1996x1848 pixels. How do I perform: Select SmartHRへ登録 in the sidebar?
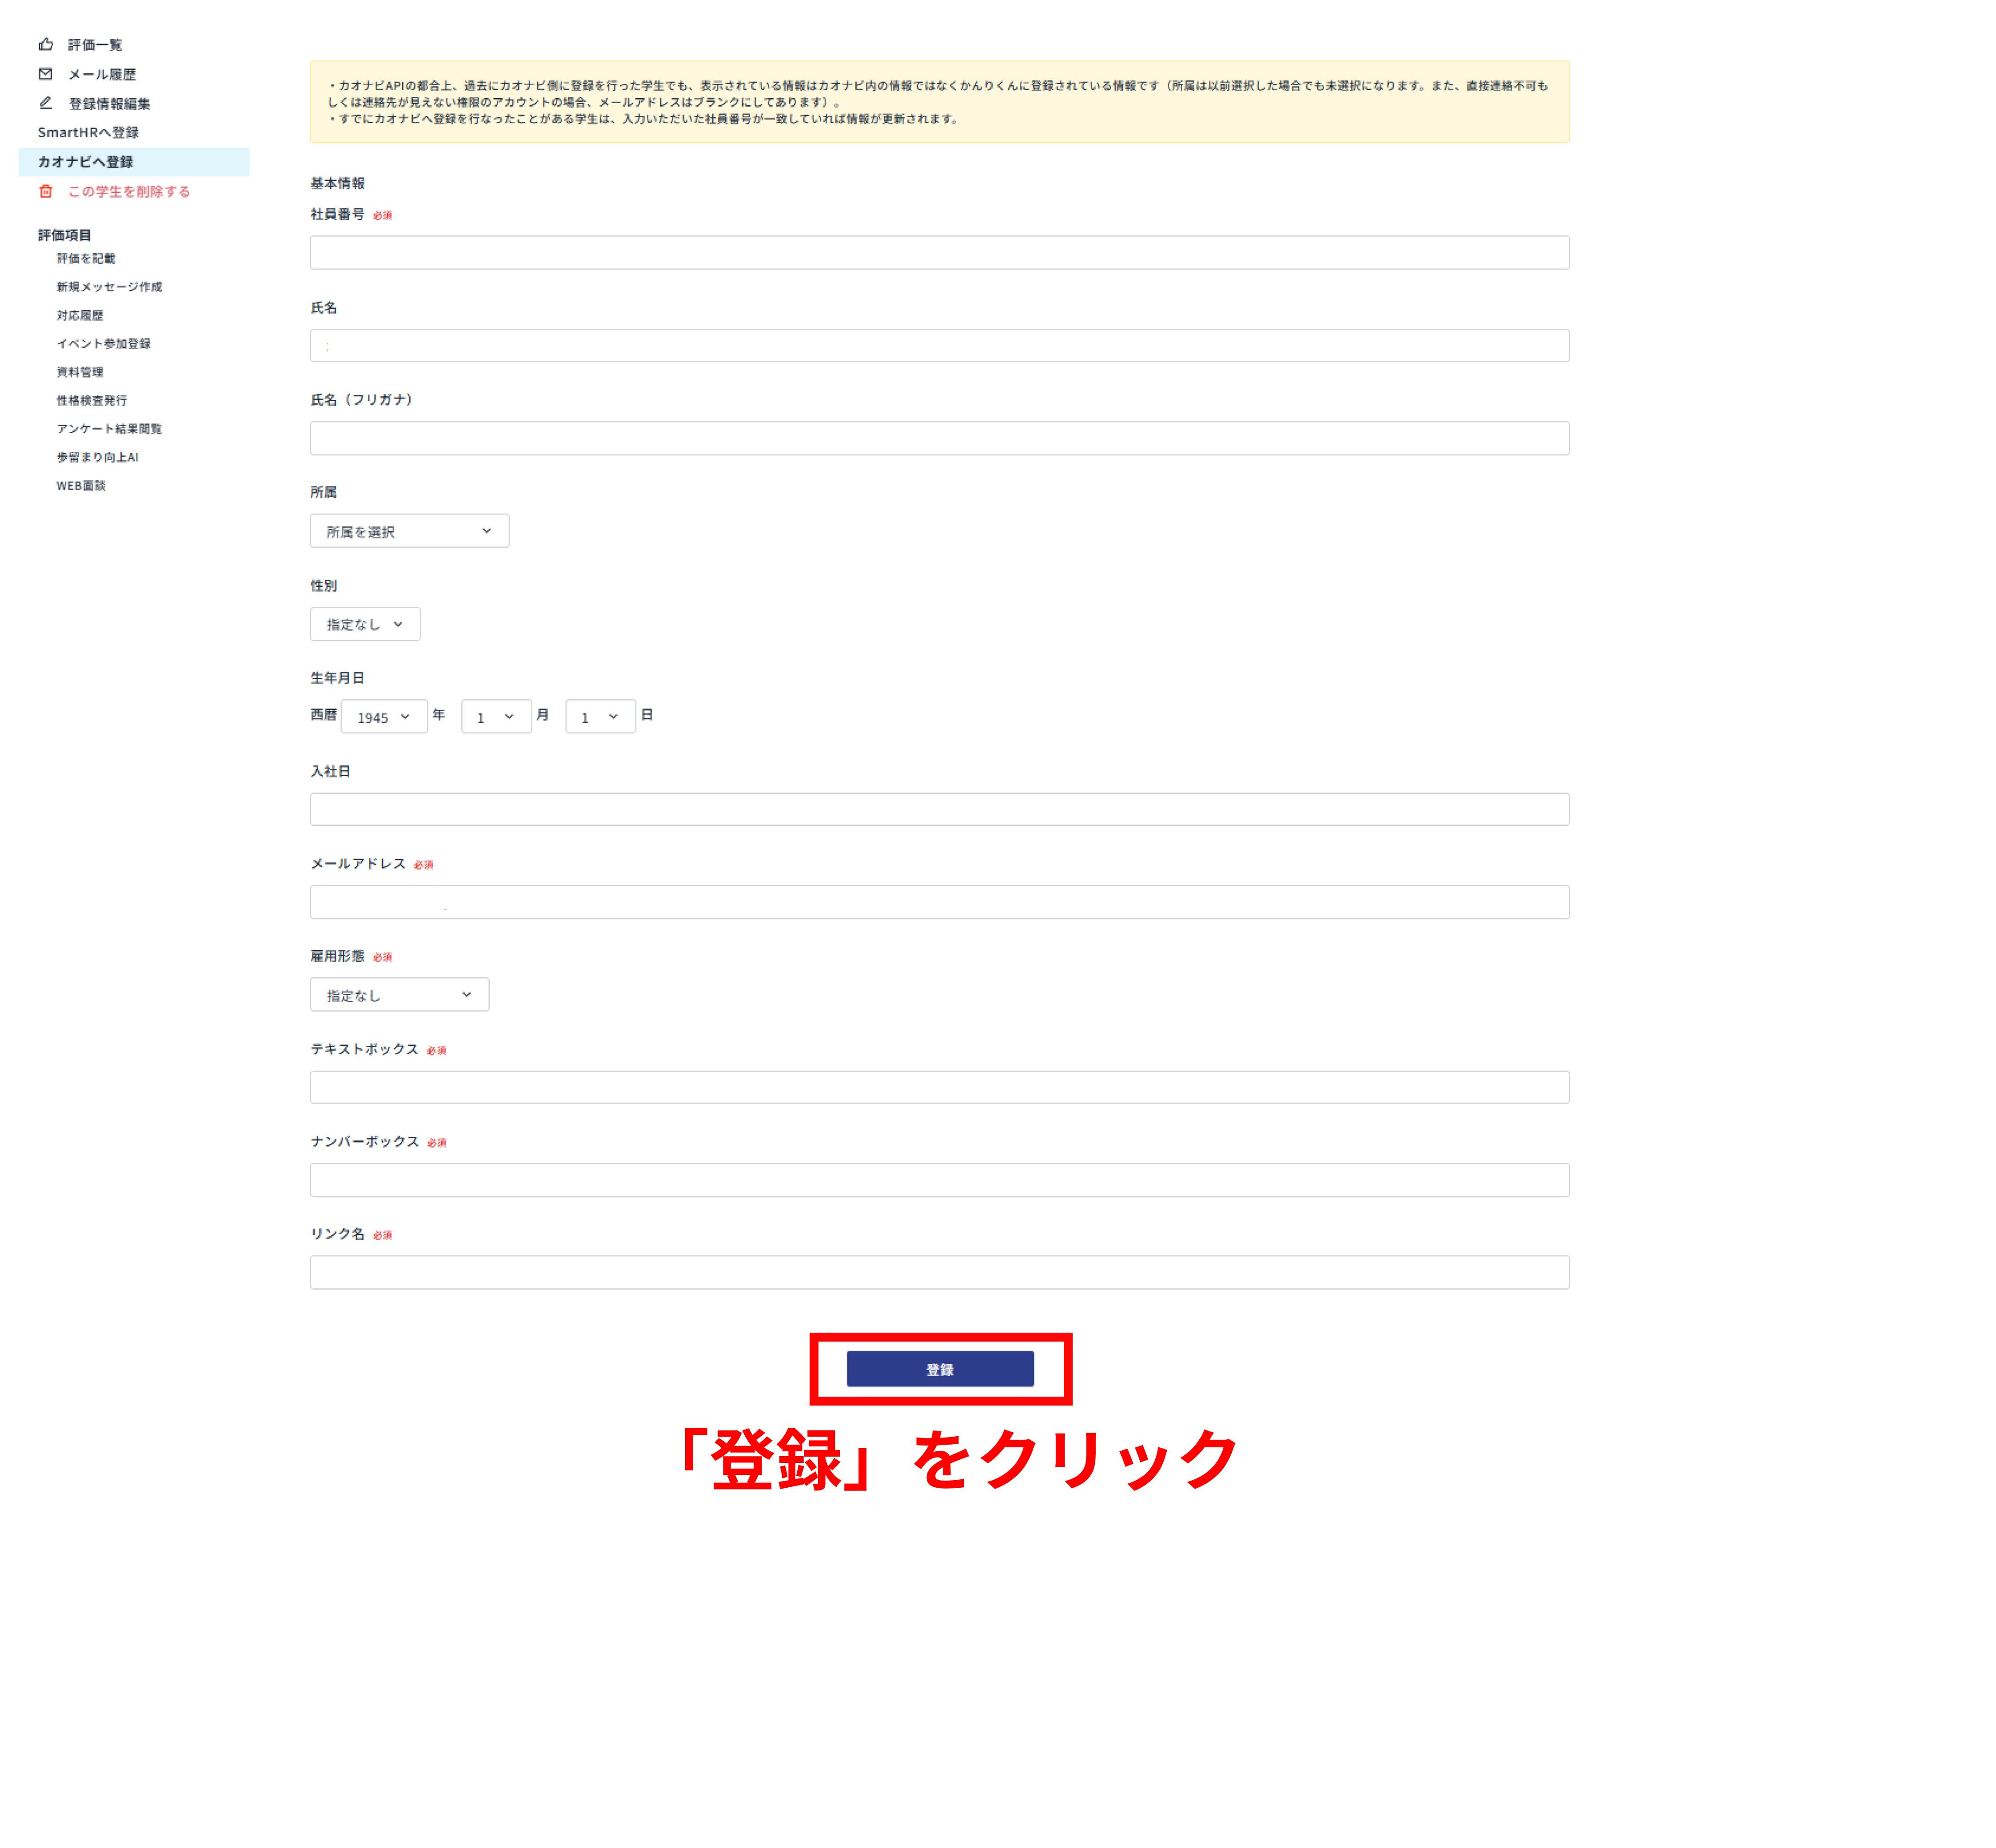[88, 131]
